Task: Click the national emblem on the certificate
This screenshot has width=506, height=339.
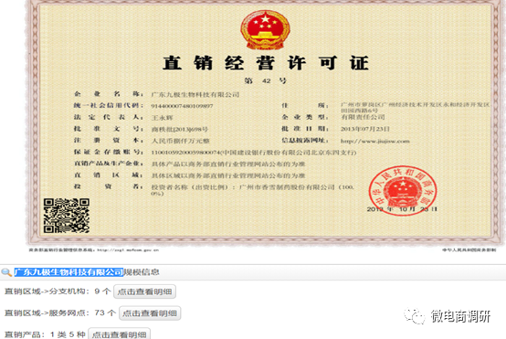Action: click(265, 30)
